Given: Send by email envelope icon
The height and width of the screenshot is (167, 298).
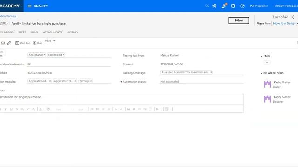Looking at the screenshot, I should tap(3, 43).
